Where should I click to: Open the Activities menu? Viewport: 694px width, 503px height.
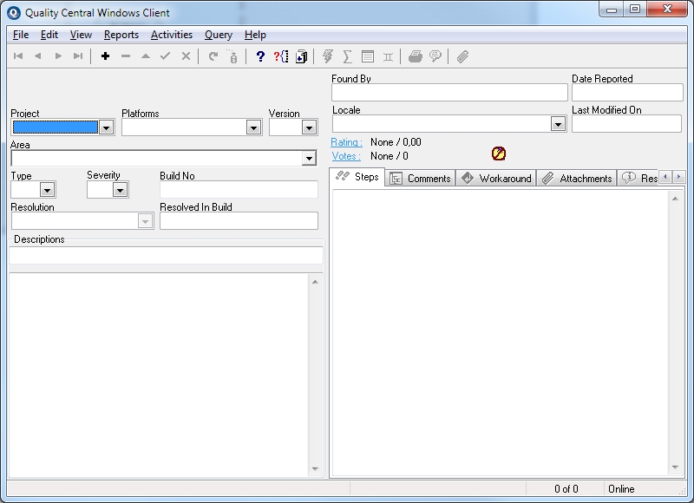pos(172,35)
